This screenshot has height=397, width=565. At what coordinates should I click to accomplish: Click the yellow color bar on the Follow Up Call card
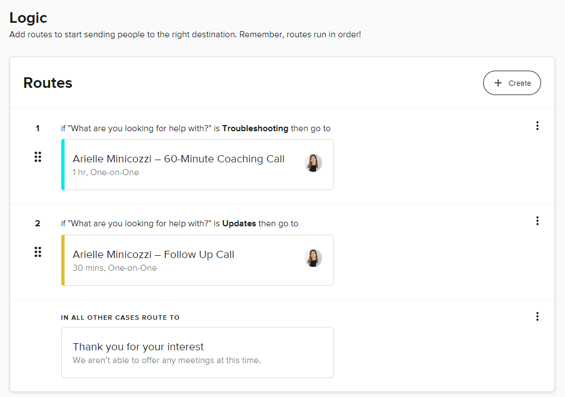[63, 260]
